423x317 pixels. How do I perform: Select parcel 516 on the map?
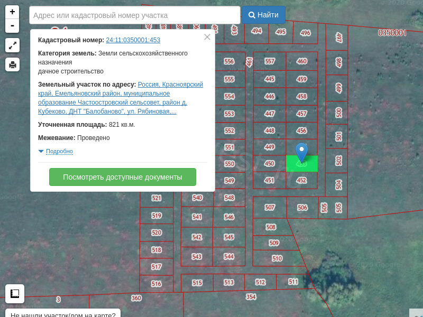click(156, 284)
